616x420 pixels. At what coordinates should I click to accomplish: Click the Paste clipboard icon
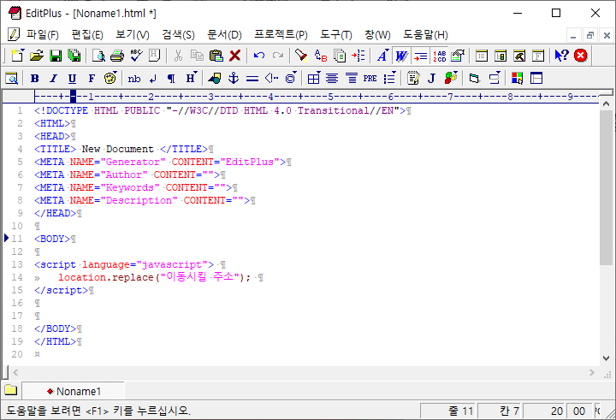pyautogui.click(x=216, y=56)
